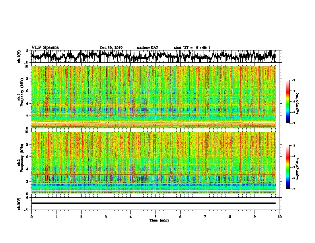Click ch.1 colorbar 'log(PSD)' label
This screenshot has width=315, height=243.
coord(298,103)
